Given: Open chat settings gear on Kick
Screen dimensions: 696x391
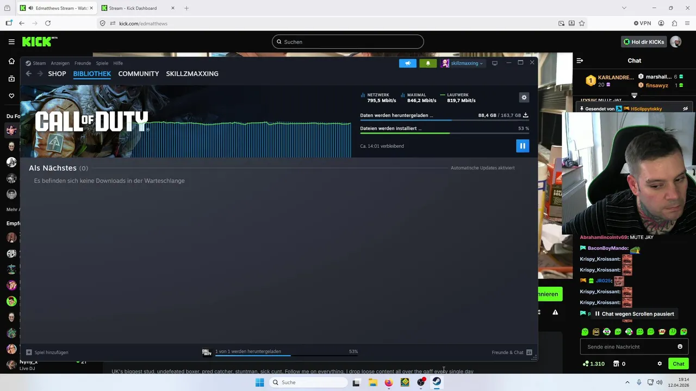Looking at the screenshot, I should coord(660,364).
